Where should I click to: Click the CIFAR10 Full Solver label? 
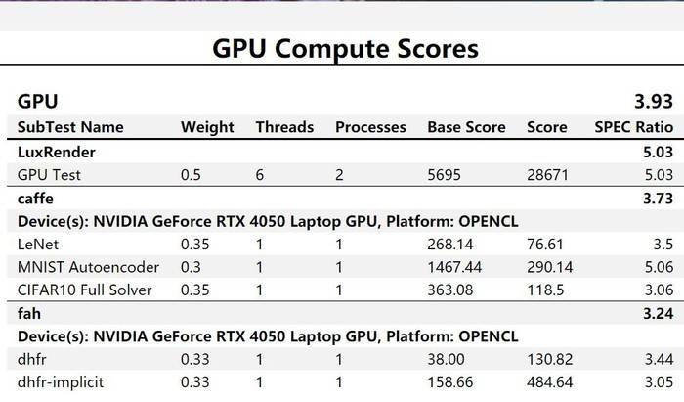coord(77,288)
